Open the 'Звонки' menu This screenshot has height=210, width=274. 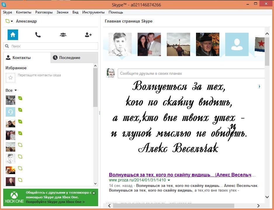coord(63,12)
